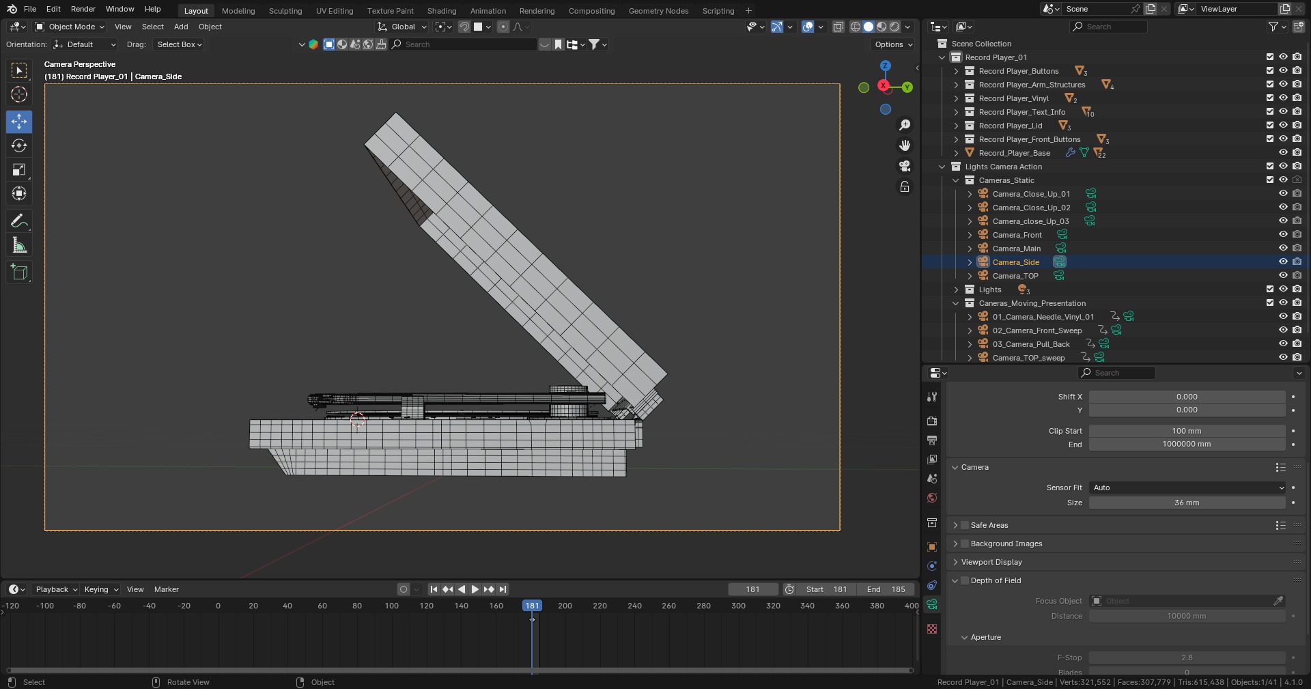Expand the Record Player_Buttons collection
1311x689 pixels.
(x=956, y=71)
